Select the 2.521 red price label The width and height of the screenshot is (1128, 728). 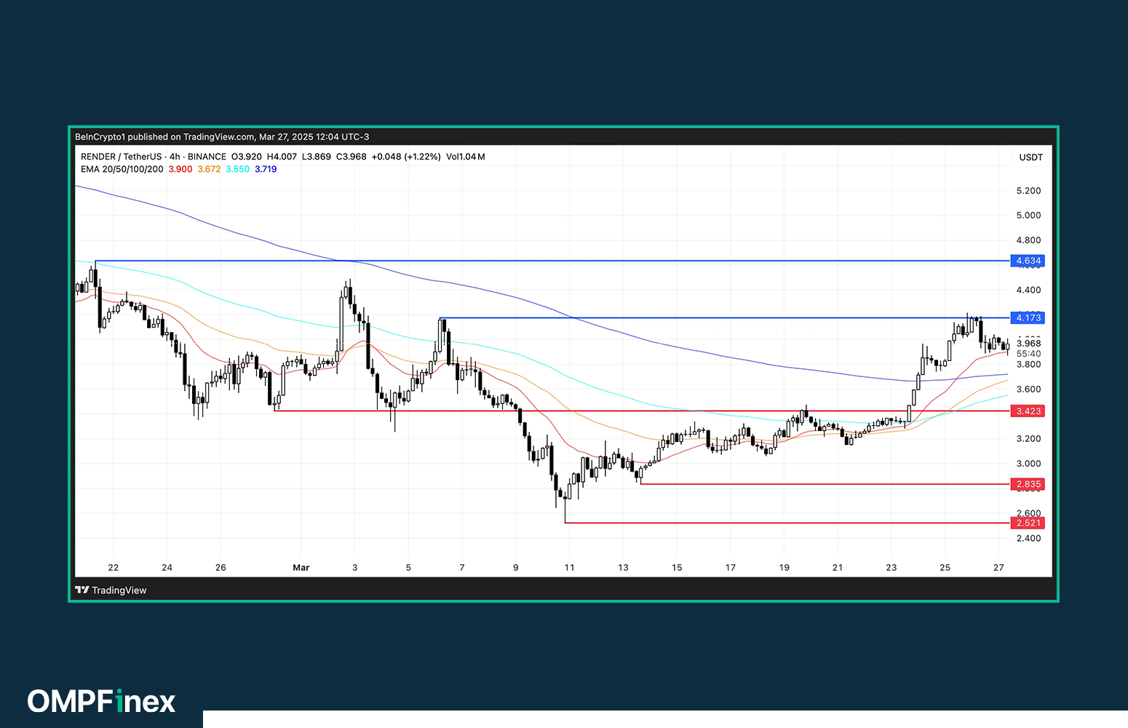click(1028, 523)
